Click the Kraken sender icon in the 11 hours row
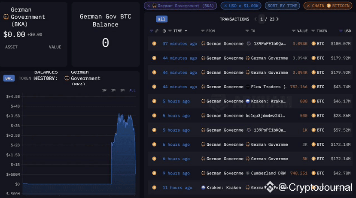 [203, 188]
